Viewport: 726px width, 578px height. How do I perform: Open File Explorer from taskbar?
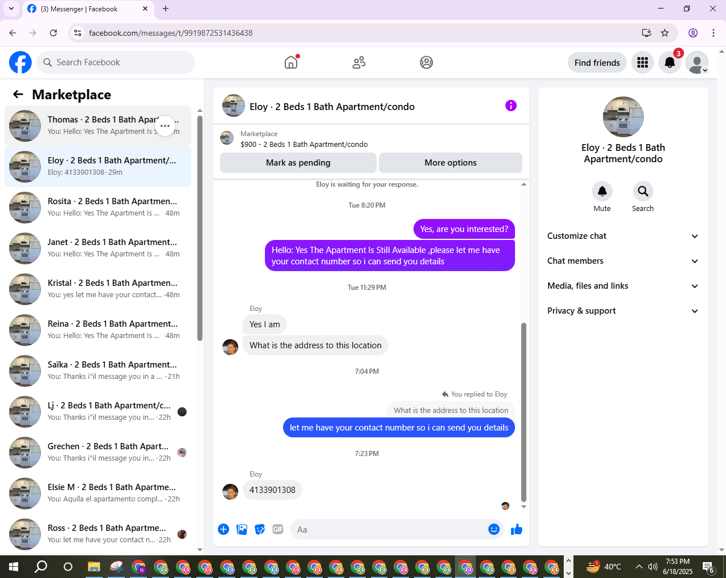[x=94, y=567]
